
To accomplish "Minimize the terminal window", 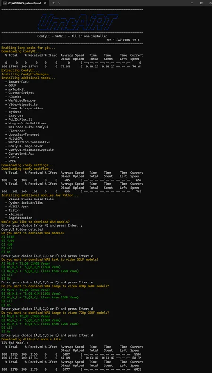I will coord(192,3).
